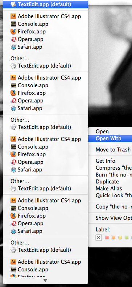Choose the bottommost Console.app icon entry

click(x=13, y=270)
